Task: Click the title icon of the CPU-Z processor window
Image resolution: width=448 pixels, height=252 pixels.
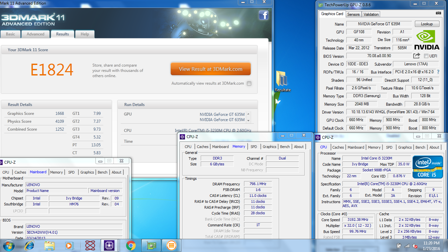Action: (x=318, y=137)
